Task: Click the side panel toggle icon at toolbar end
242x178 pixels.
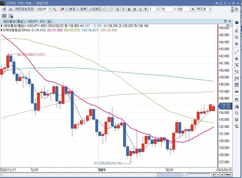Action: pyautogui.click(x=237, y=9)
